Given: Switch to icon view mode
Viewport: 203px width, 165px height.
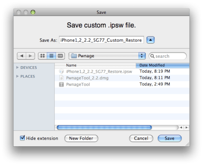Looking at the screenshot, I should pos(43,56).
